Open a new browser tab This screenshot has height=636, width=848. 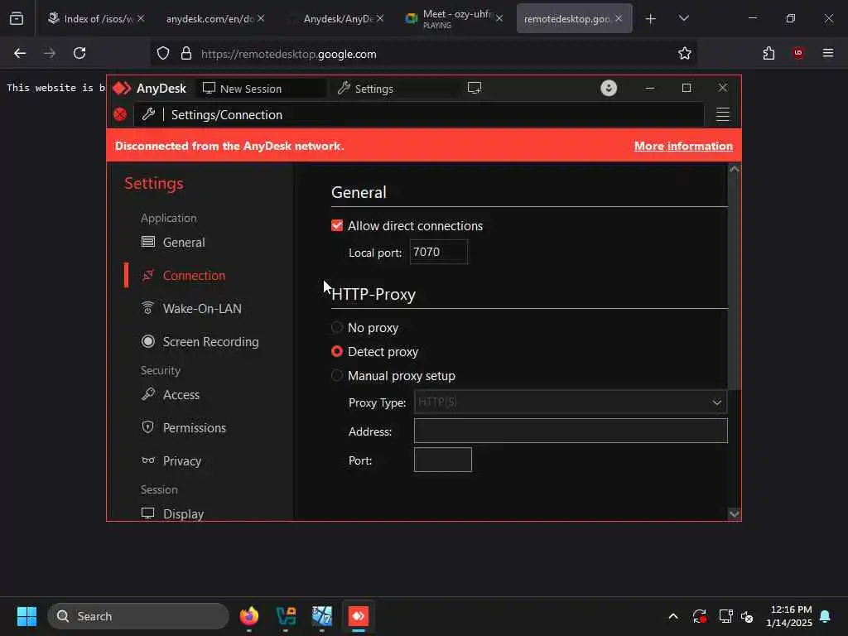point(651,19)
